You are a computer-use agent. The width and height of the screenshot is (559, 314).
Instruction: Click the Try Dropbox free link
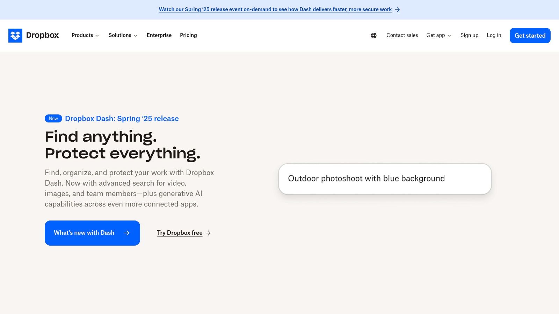pyautogui.click(x=180, y=233)
